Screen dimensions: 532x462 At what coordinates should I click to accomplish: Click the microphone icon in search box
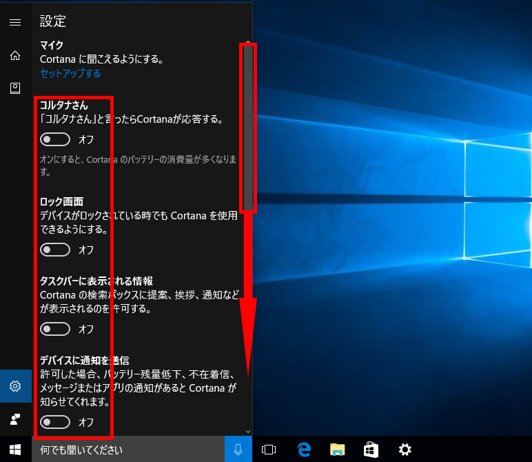pos(238,450)
